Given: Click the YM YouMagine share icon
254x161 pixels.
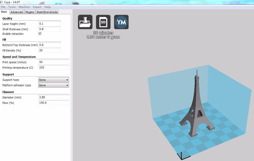Looking at the screenshot, I should 121,22.
